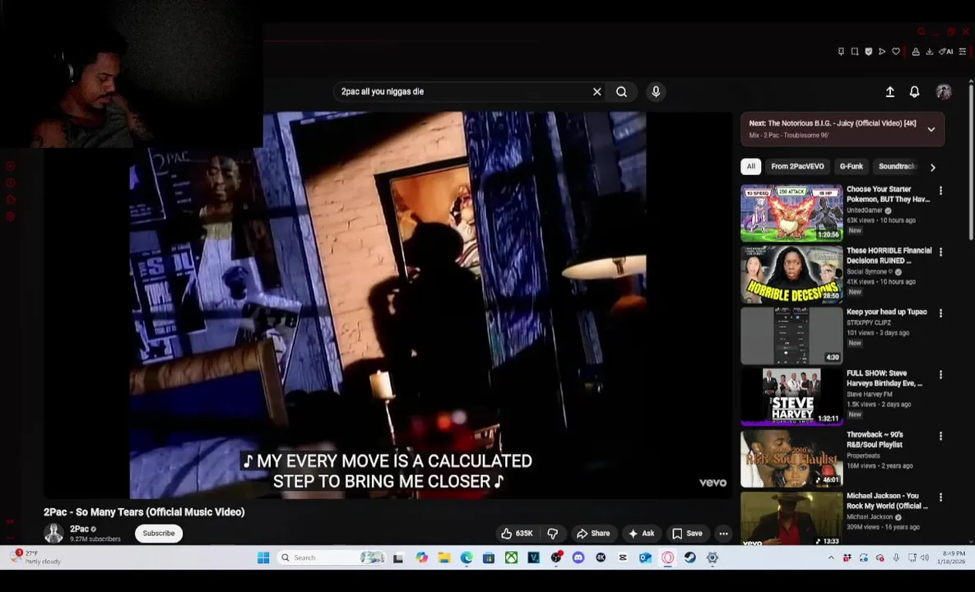Open the ad-blocker shield icon
975x592 pixels.
point(868,52)
